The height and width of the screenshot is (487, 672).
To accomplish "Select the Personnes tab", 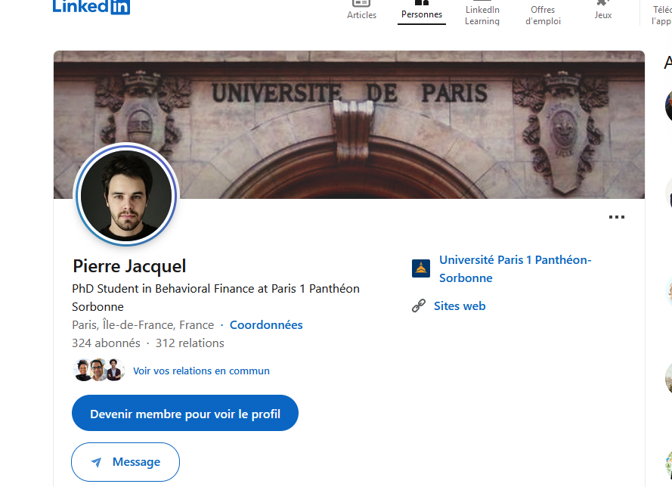I will click(422, 11).
